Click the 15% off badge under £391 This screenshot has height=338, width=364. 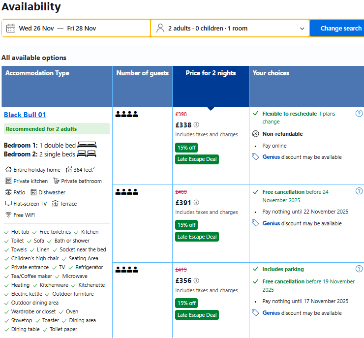click(186, 225)
